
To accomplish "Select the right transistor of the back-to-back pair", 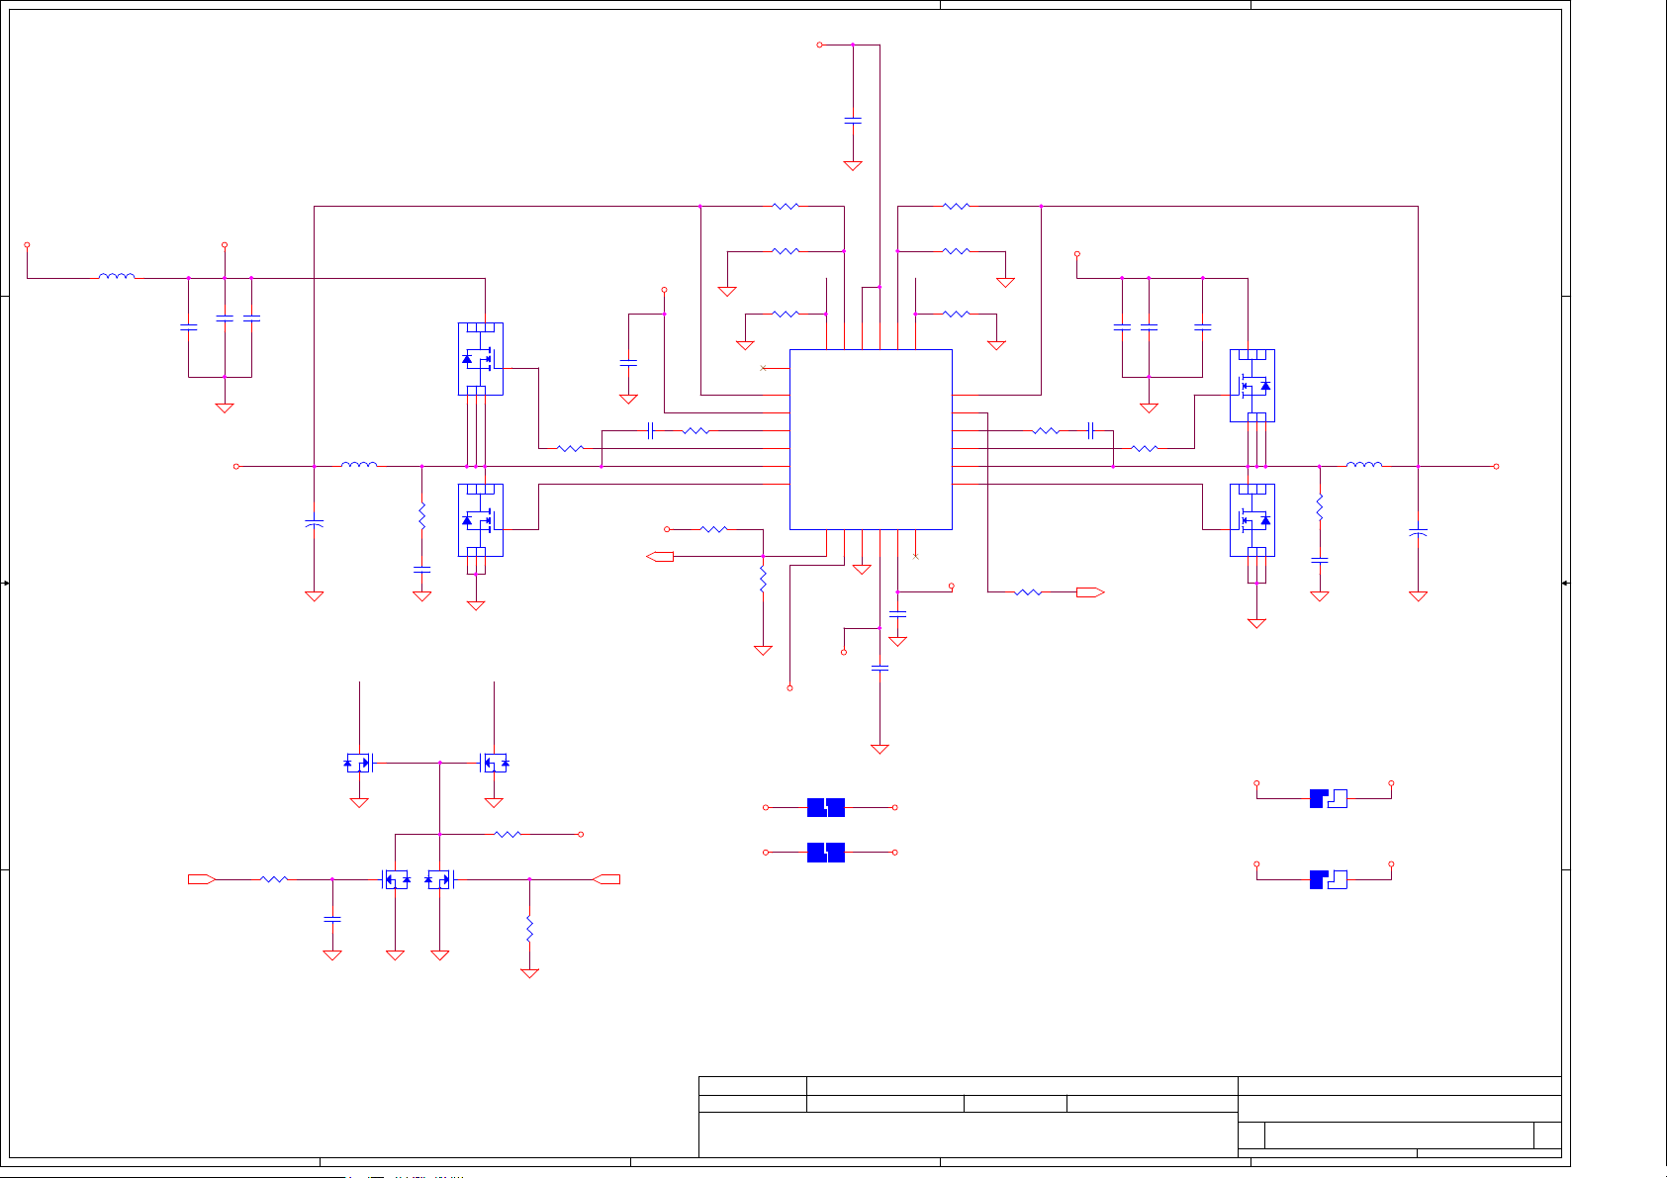I will [x=439, y=879].
